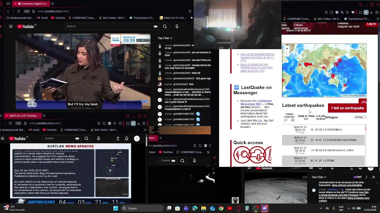Open the Mw 6.0 Afghanistan earthquake link
The image size is (380, 213).
[257, 57]
